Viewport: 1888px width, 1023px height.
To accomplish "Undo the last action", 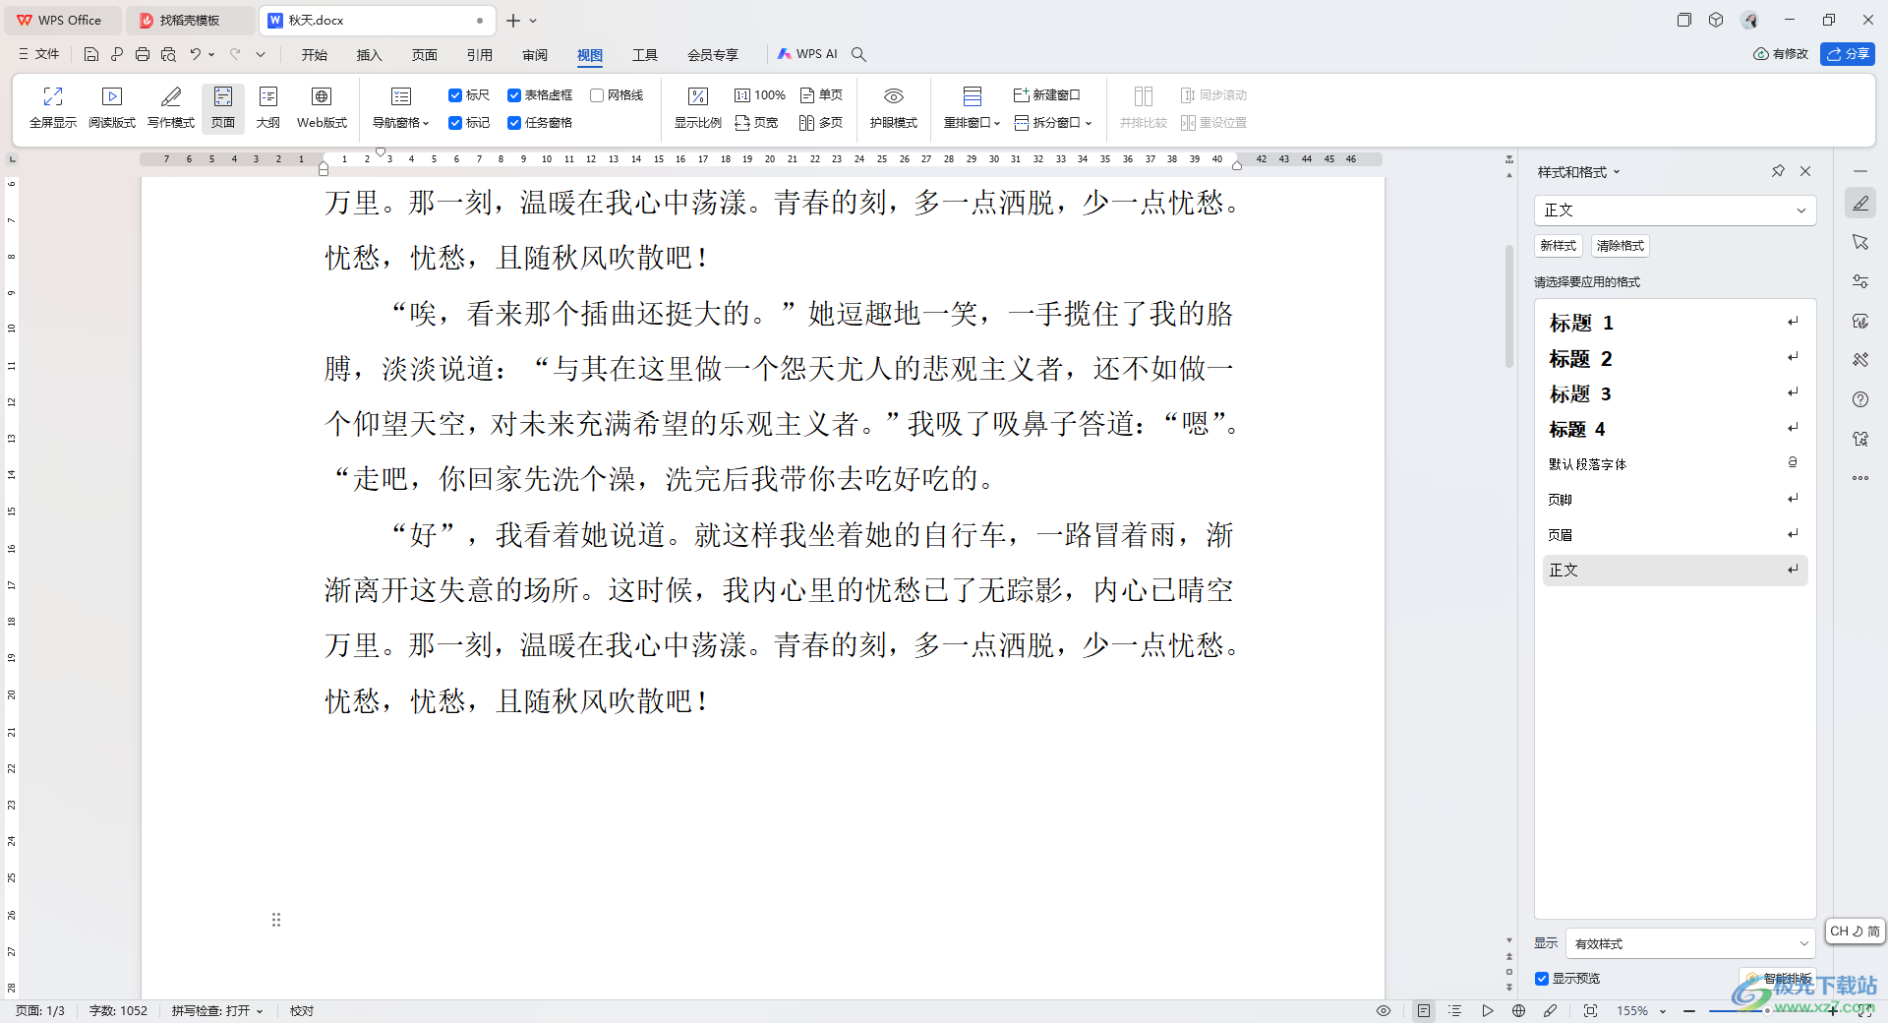I will (x=196, y=55).
